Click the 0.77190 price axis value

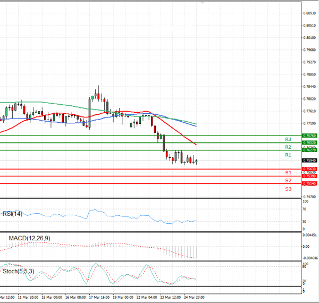coord(309,123)
